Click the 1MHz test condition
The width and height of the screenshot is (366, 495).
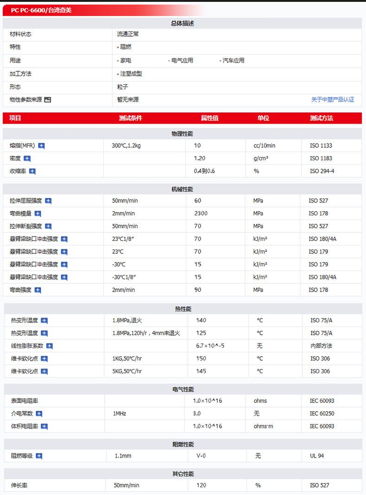click(120, 414)
